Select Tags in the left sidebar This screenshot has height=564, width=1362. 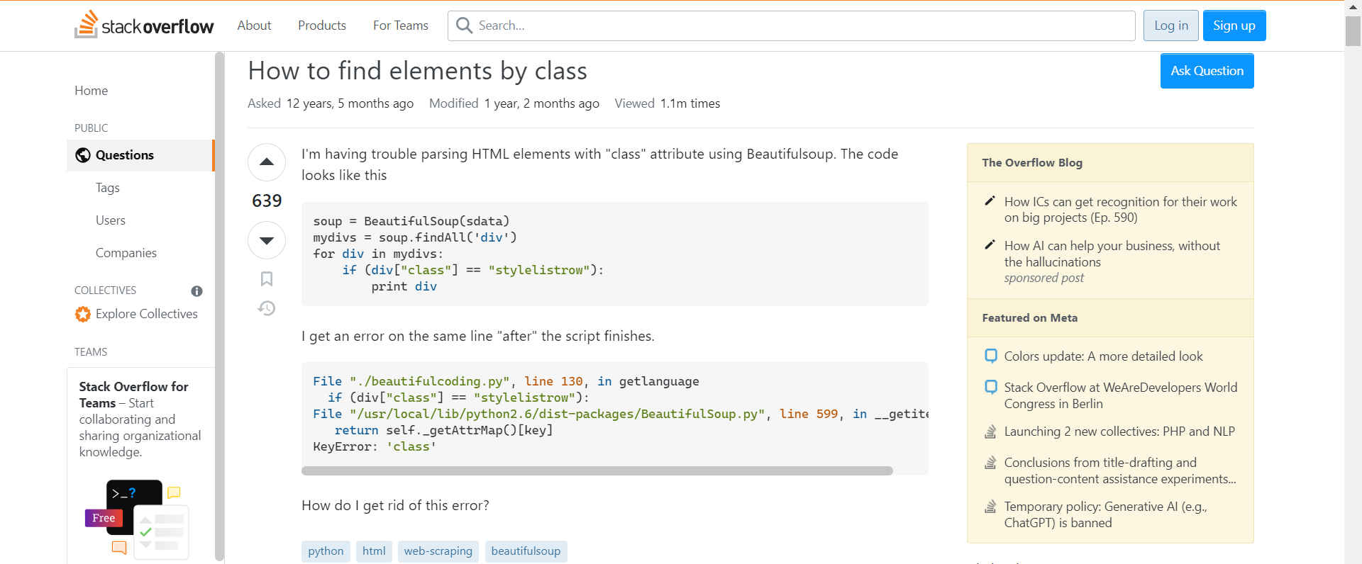tap(108, 188)
